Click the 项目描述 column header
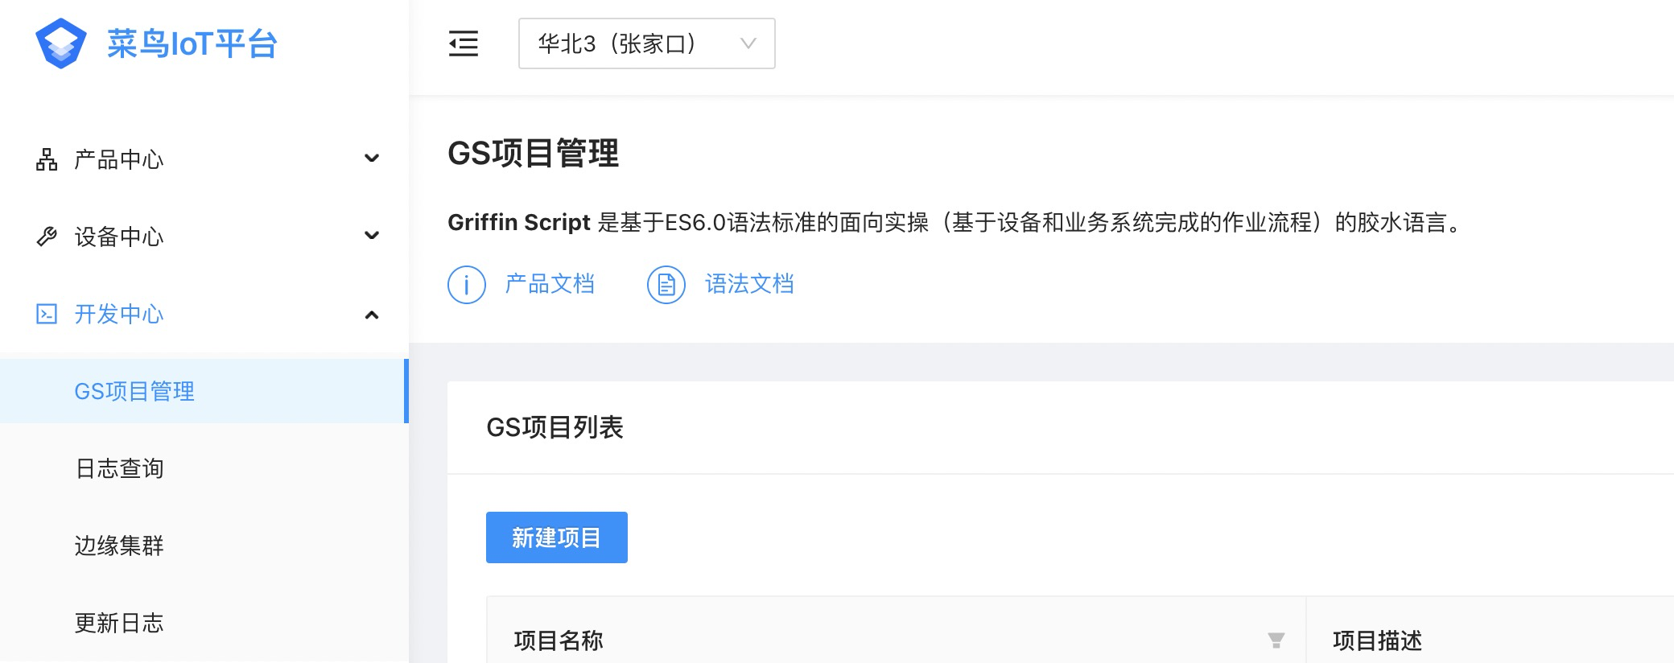 [1378, 640]
